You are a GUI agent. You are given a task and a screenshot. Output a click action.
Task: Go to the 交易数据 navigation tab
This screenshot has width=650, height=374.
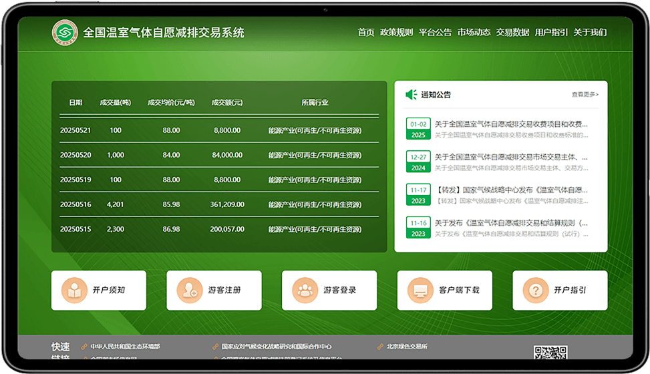[512, 32]
